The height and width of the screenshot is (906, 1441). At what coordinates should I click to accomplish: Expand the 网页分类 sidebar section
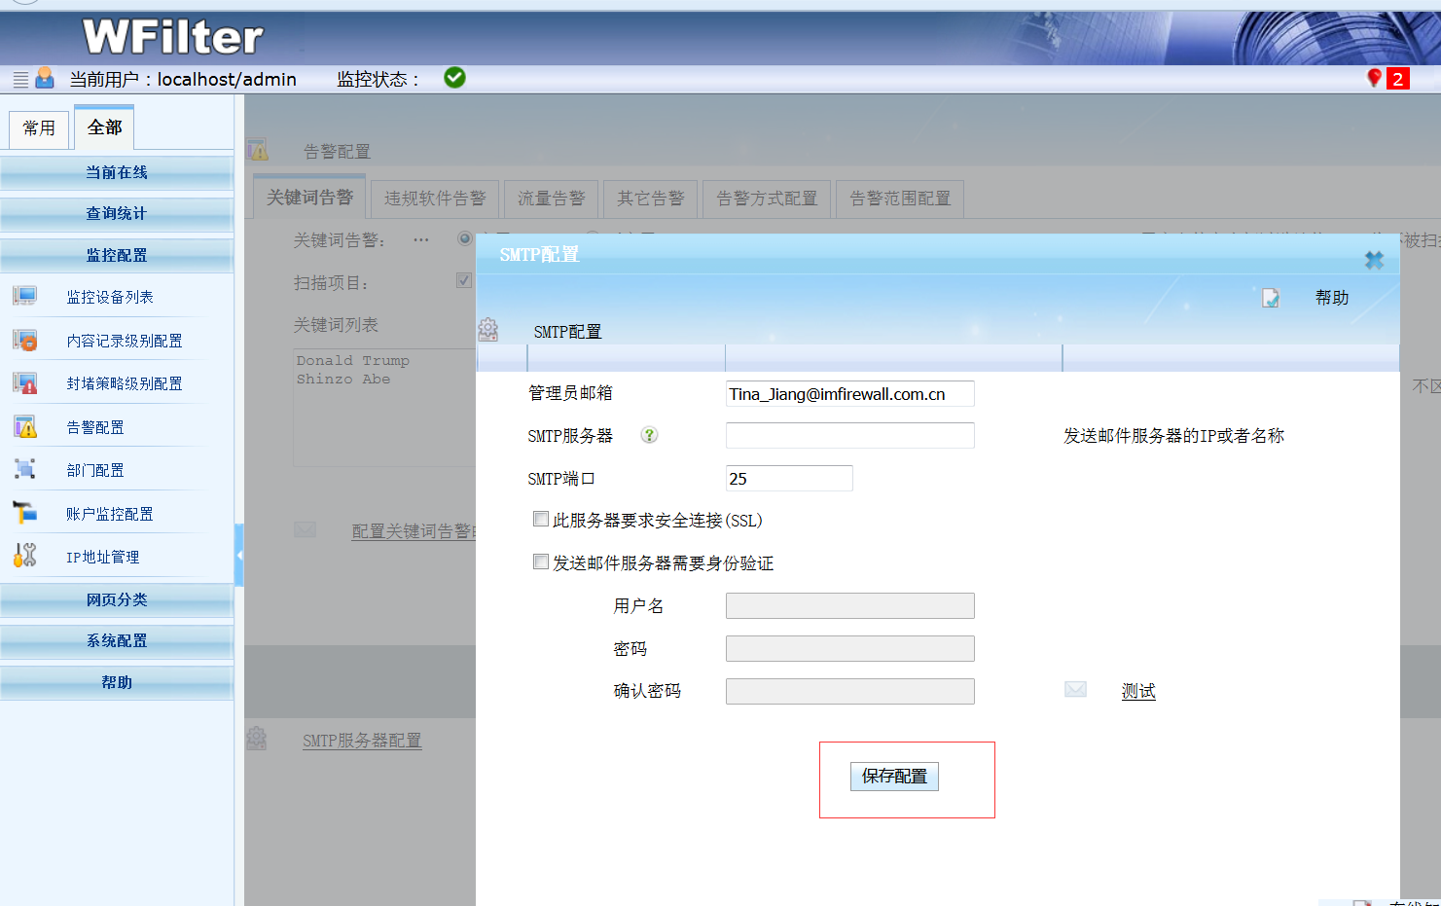(117, 599)
